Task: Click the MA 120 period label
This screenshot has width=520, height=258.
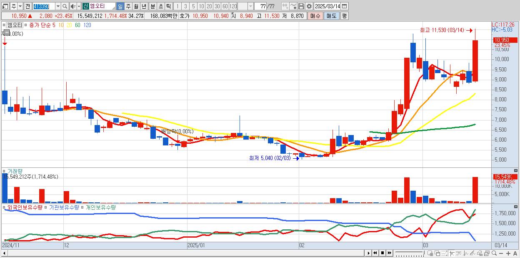Action: [x=87, y=25]
